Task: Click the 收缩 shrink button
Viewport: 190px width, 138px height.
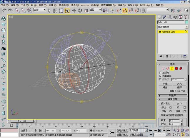Action: click(165, 84)
